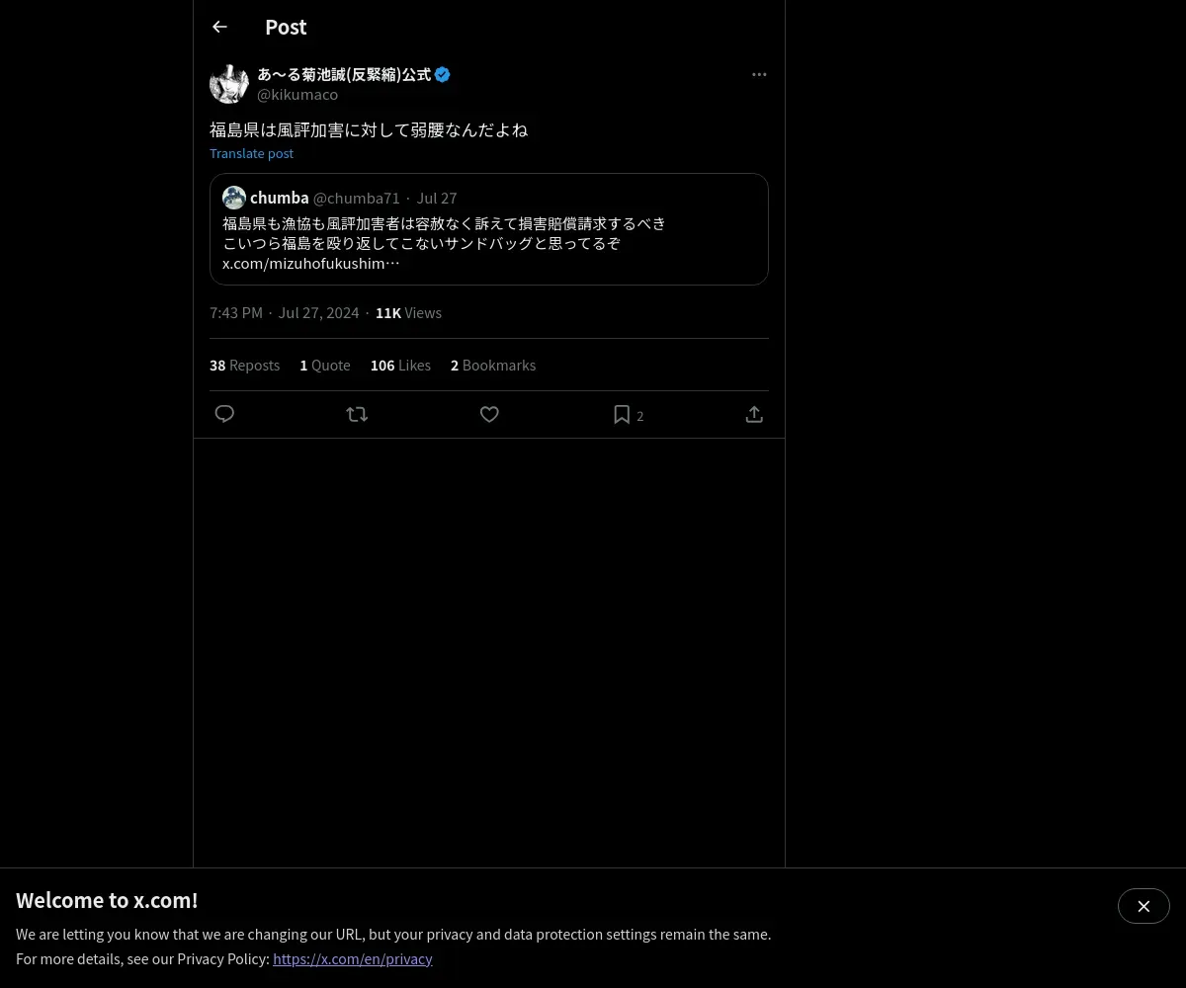Open the @kikumaco handle
The height and width of the screenshot is (988, 1186).
[297, 94]
